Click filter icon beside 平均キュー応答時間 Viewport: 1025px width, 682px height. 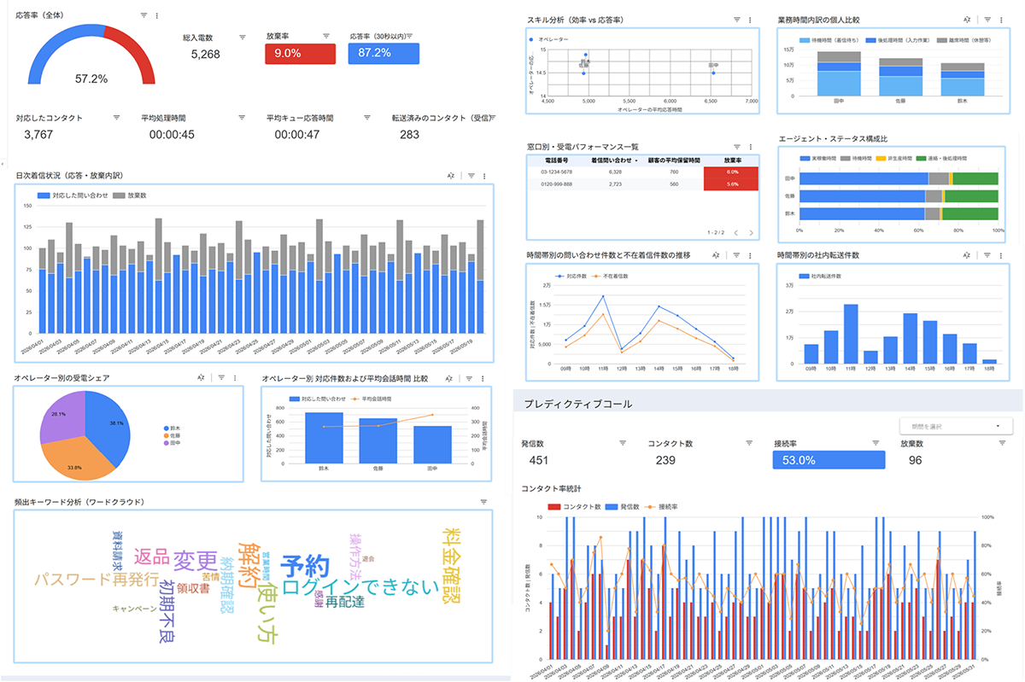367,119
